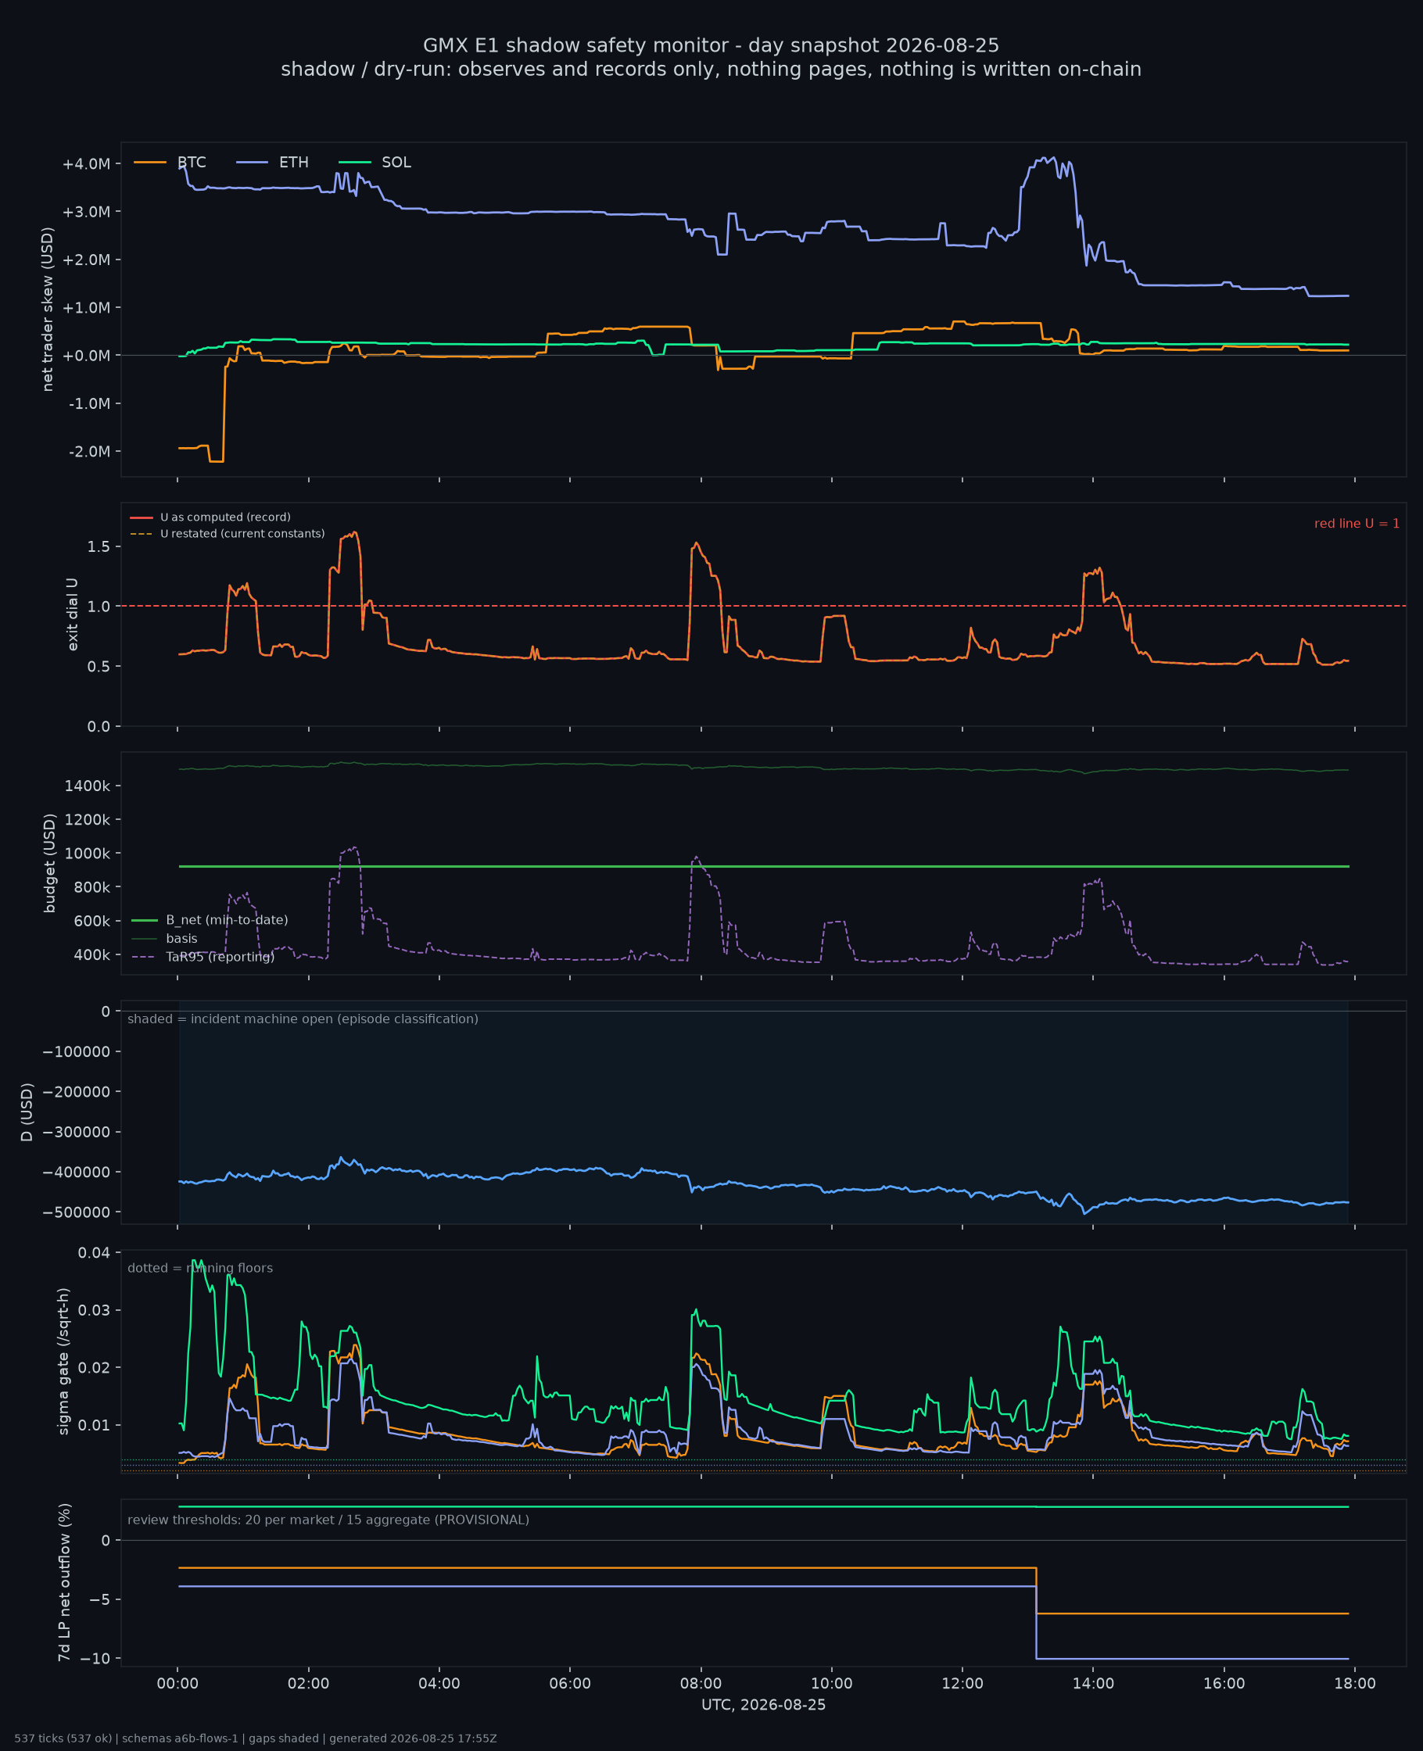Click the "+3.0M" skew tick label
This screenshot has width=1423, height=1751.
point(86,212)
